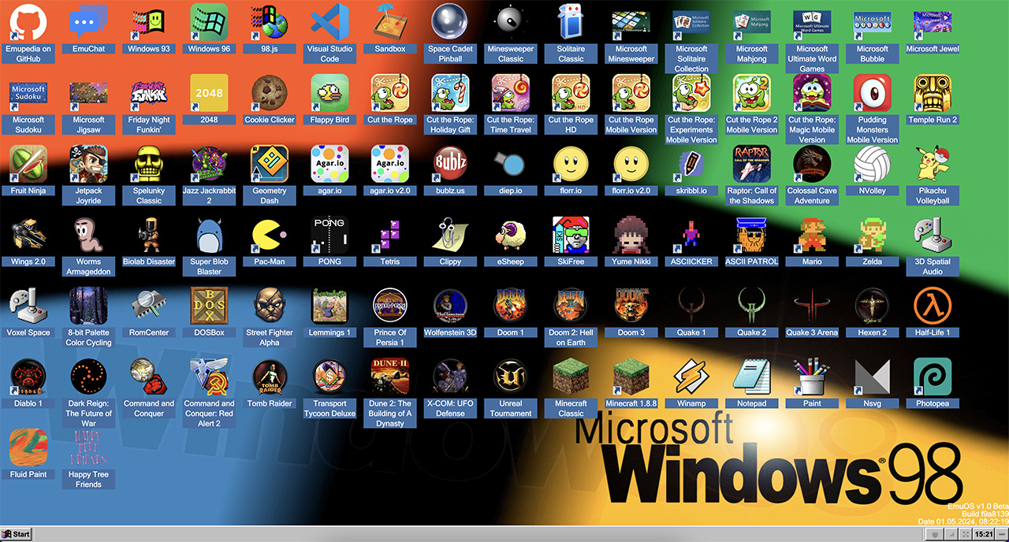Launch Half-Life 1 icon
The width and height of the screenshot is (1009, 542).
933,306
